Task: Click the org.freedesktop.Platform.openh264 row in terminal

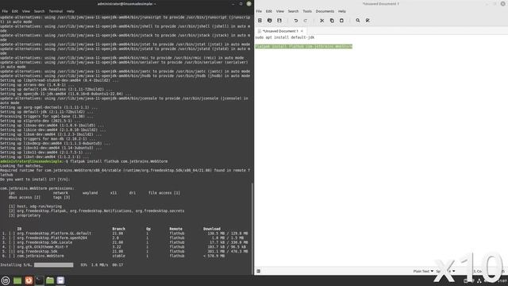Action: [125, 238]
